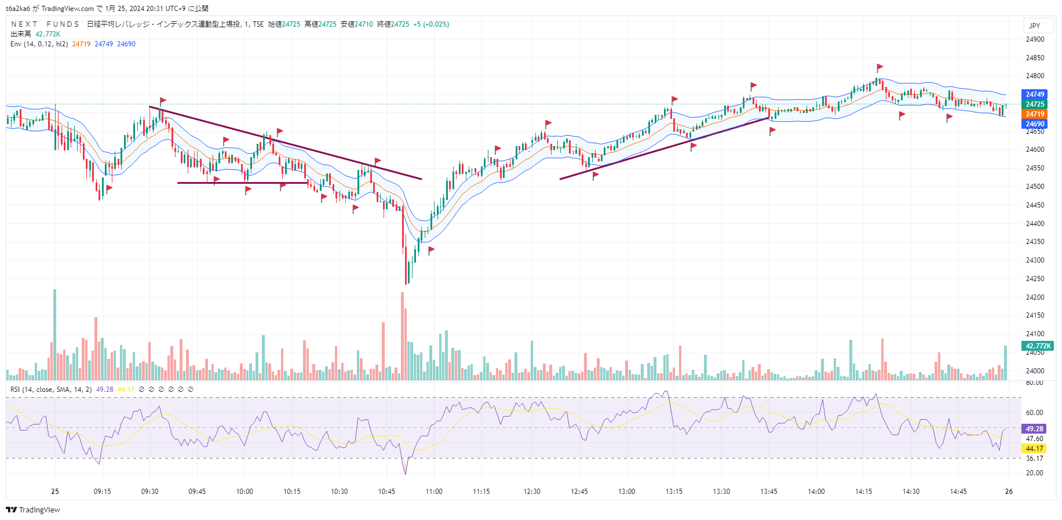The width and height of the screenshot is (1062, 520).
Task: Click the purple 49.28 RSI scale label
Action: [1034, 429]
